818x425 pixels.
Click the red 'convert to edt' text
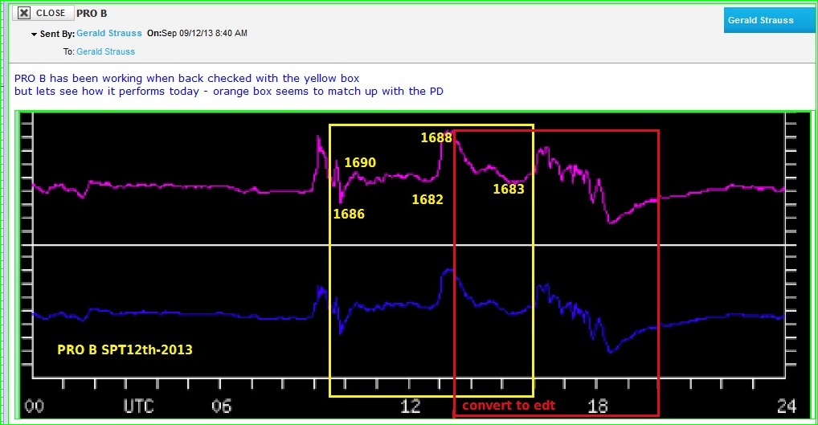[x=509, y=405]
